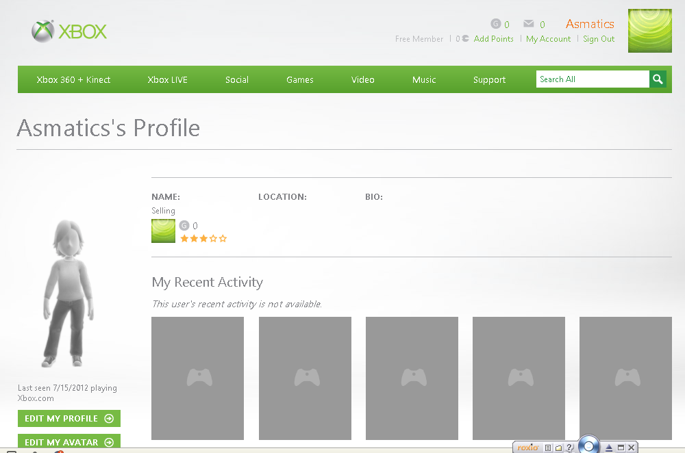Image resolution: width=685 pixels, height=453 pixels.
Task: Click the small gamerpic under Selling
Action: (x=163, y=231)
